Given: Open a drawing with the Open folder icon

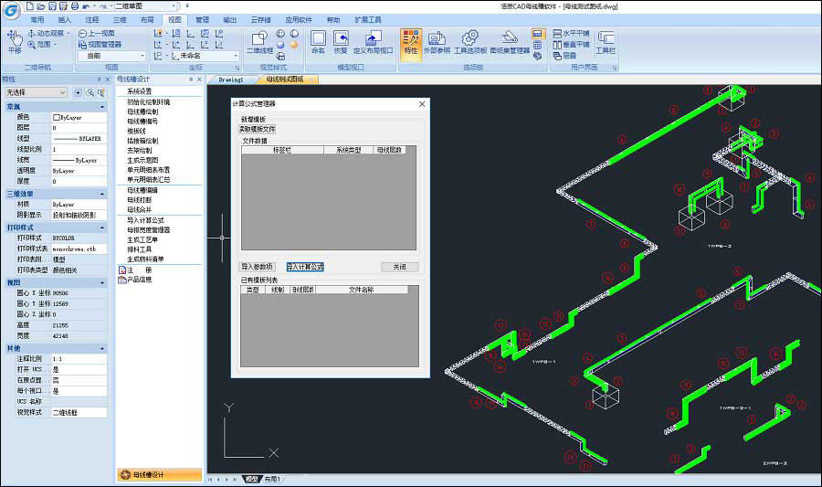Looking at the screenshot, I should [x=41, y=6].
